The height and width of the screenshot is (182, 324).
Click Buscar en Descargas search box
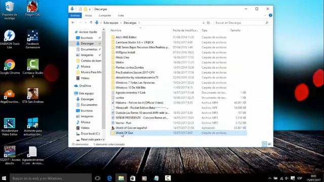click(x=242, y=23)
